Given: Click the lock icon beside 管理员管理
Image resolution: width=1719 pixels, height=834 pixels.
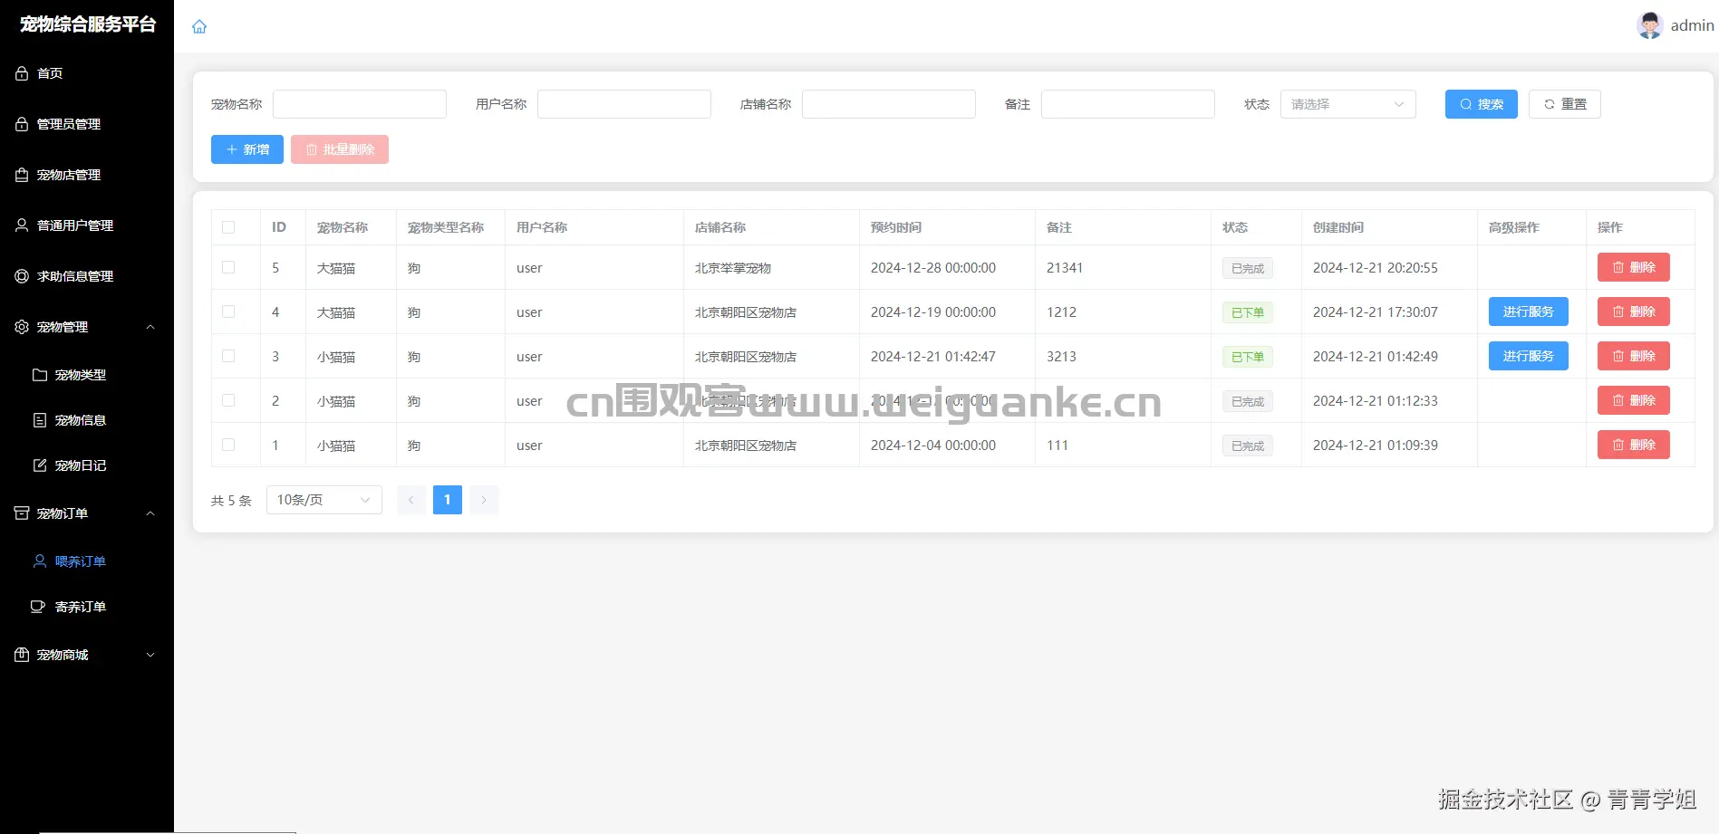Looking at the screenshot, I should (x=22, y=124).
